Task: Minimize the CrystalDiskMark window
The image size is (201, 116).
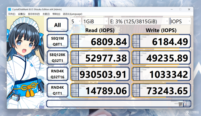Action: pos(172,9)
